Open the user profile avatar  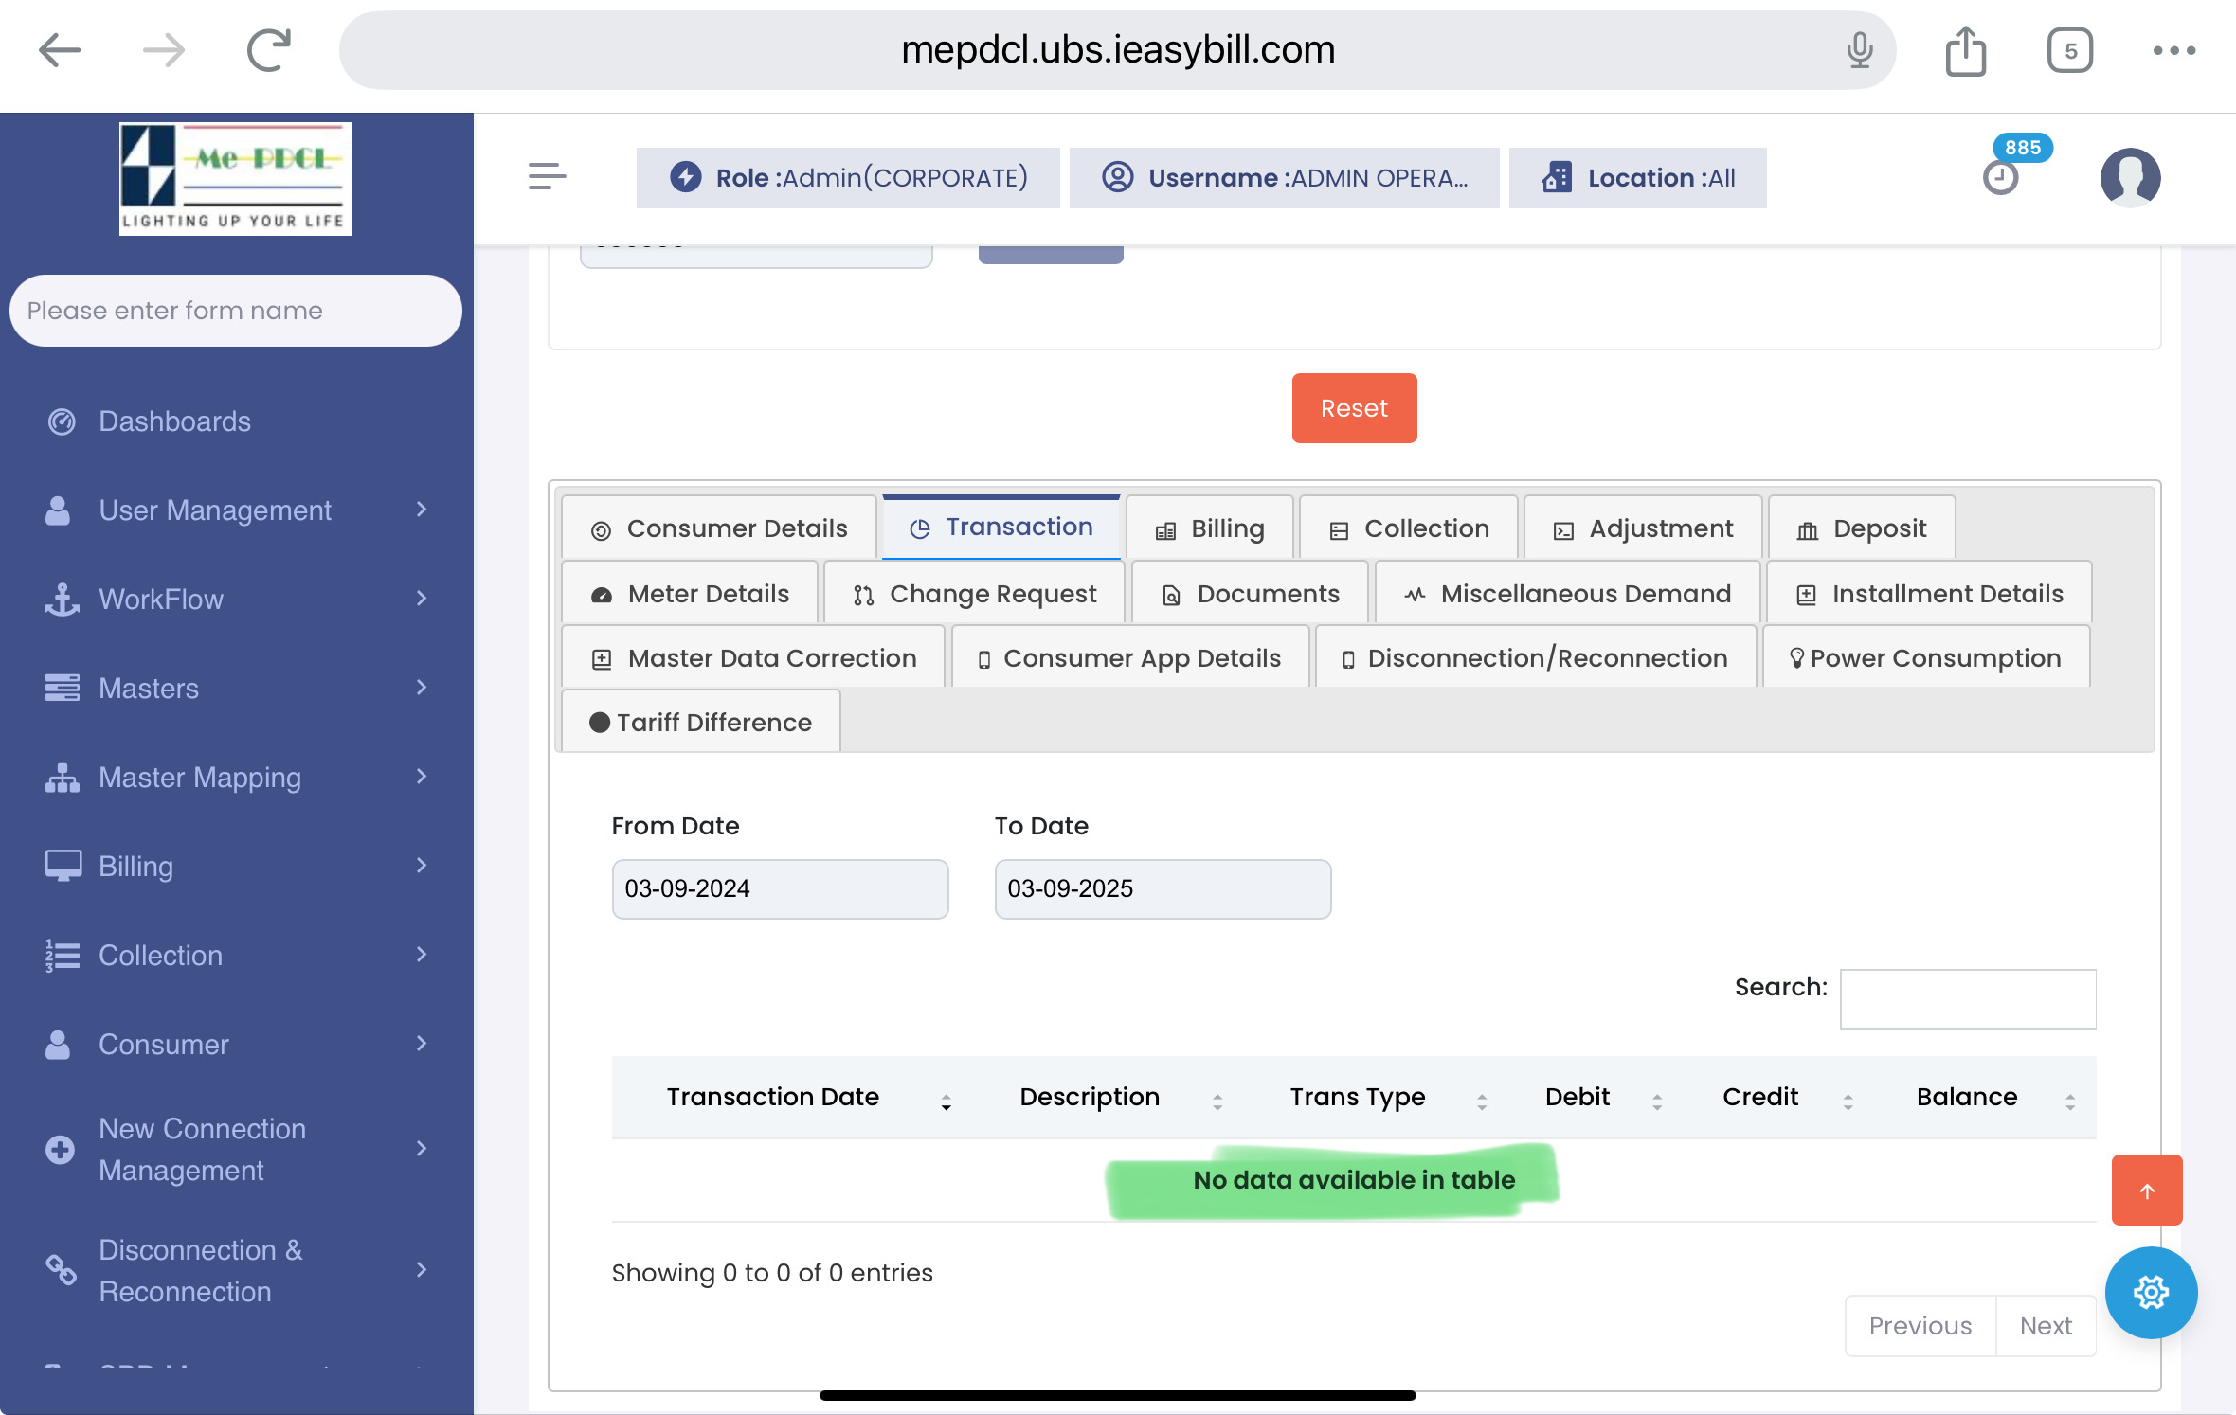click(2130, 177)
